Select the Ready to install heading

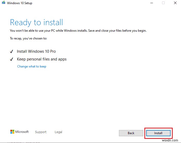[x=36, y=22]
